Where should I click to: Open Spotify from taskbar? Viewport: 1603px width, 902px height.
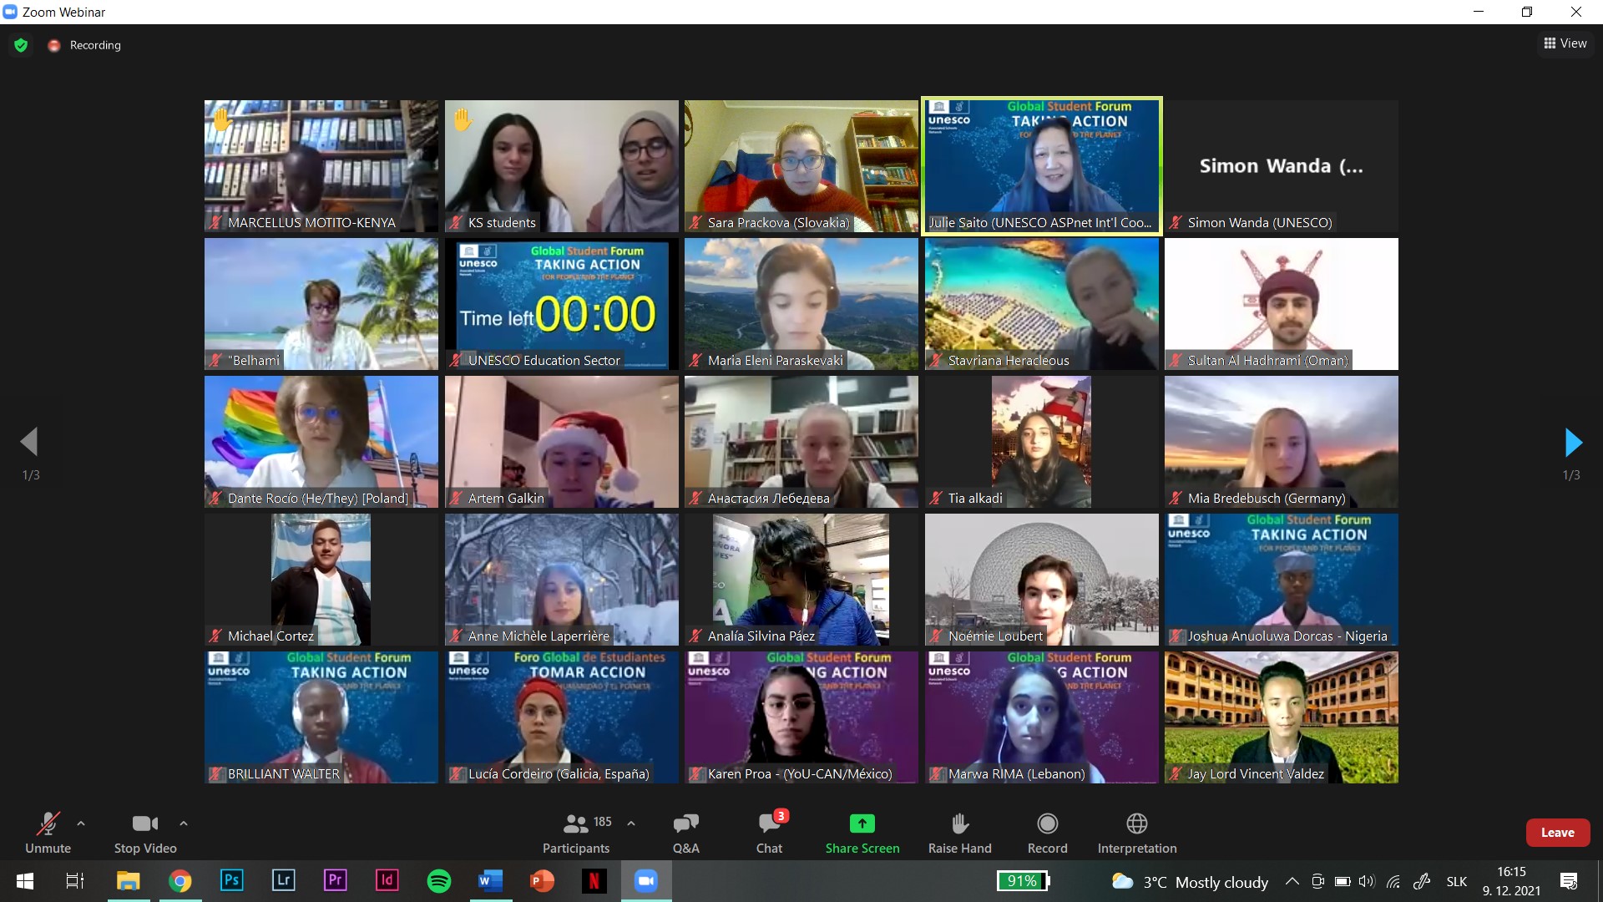[438, 881]
